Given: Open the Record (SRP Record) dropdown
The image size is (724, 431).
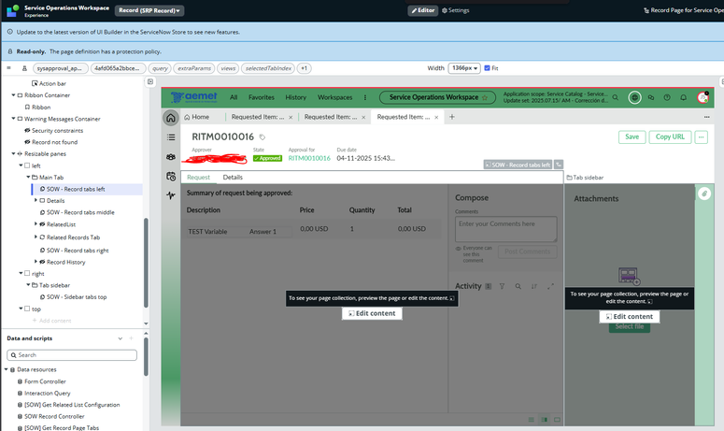Looking at the screenshot, I should 149,10.
